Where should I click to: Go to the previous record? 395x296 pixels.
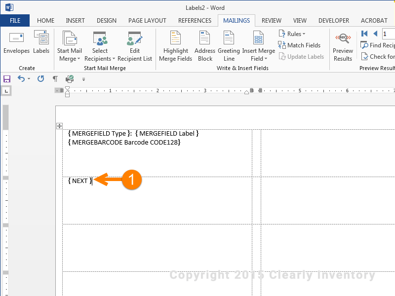[375, 34]
